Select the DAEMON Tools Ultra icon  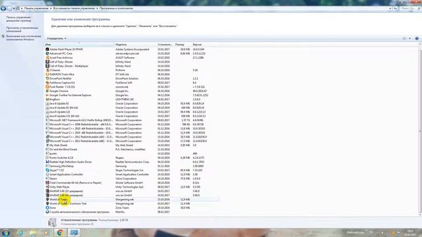[47, 74]
